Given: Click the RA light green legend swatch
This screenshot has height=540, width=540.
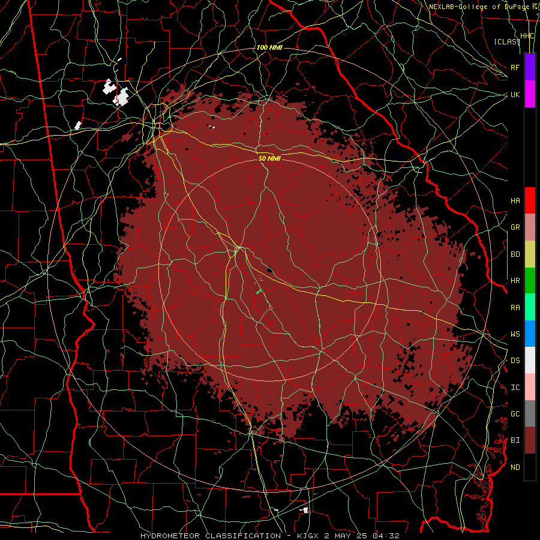Looking at the screenshot, I should pos(530,307).
